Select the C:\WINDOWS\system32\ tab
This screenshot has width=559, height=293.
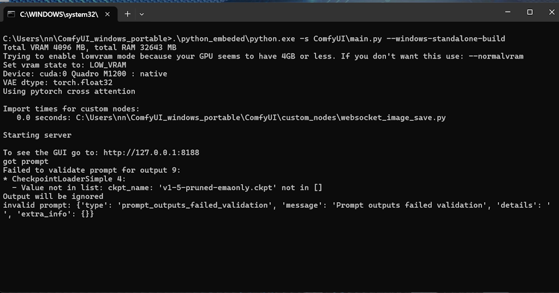coord(58,14)
